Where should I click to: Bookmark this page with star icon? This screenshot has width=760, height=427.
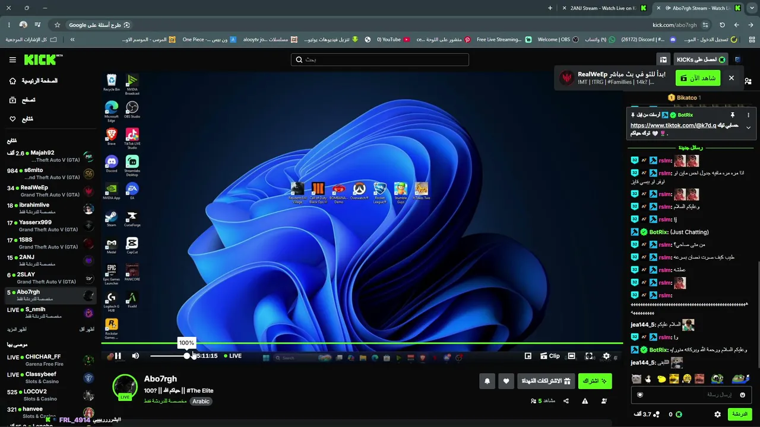click(x=57, y=25)
